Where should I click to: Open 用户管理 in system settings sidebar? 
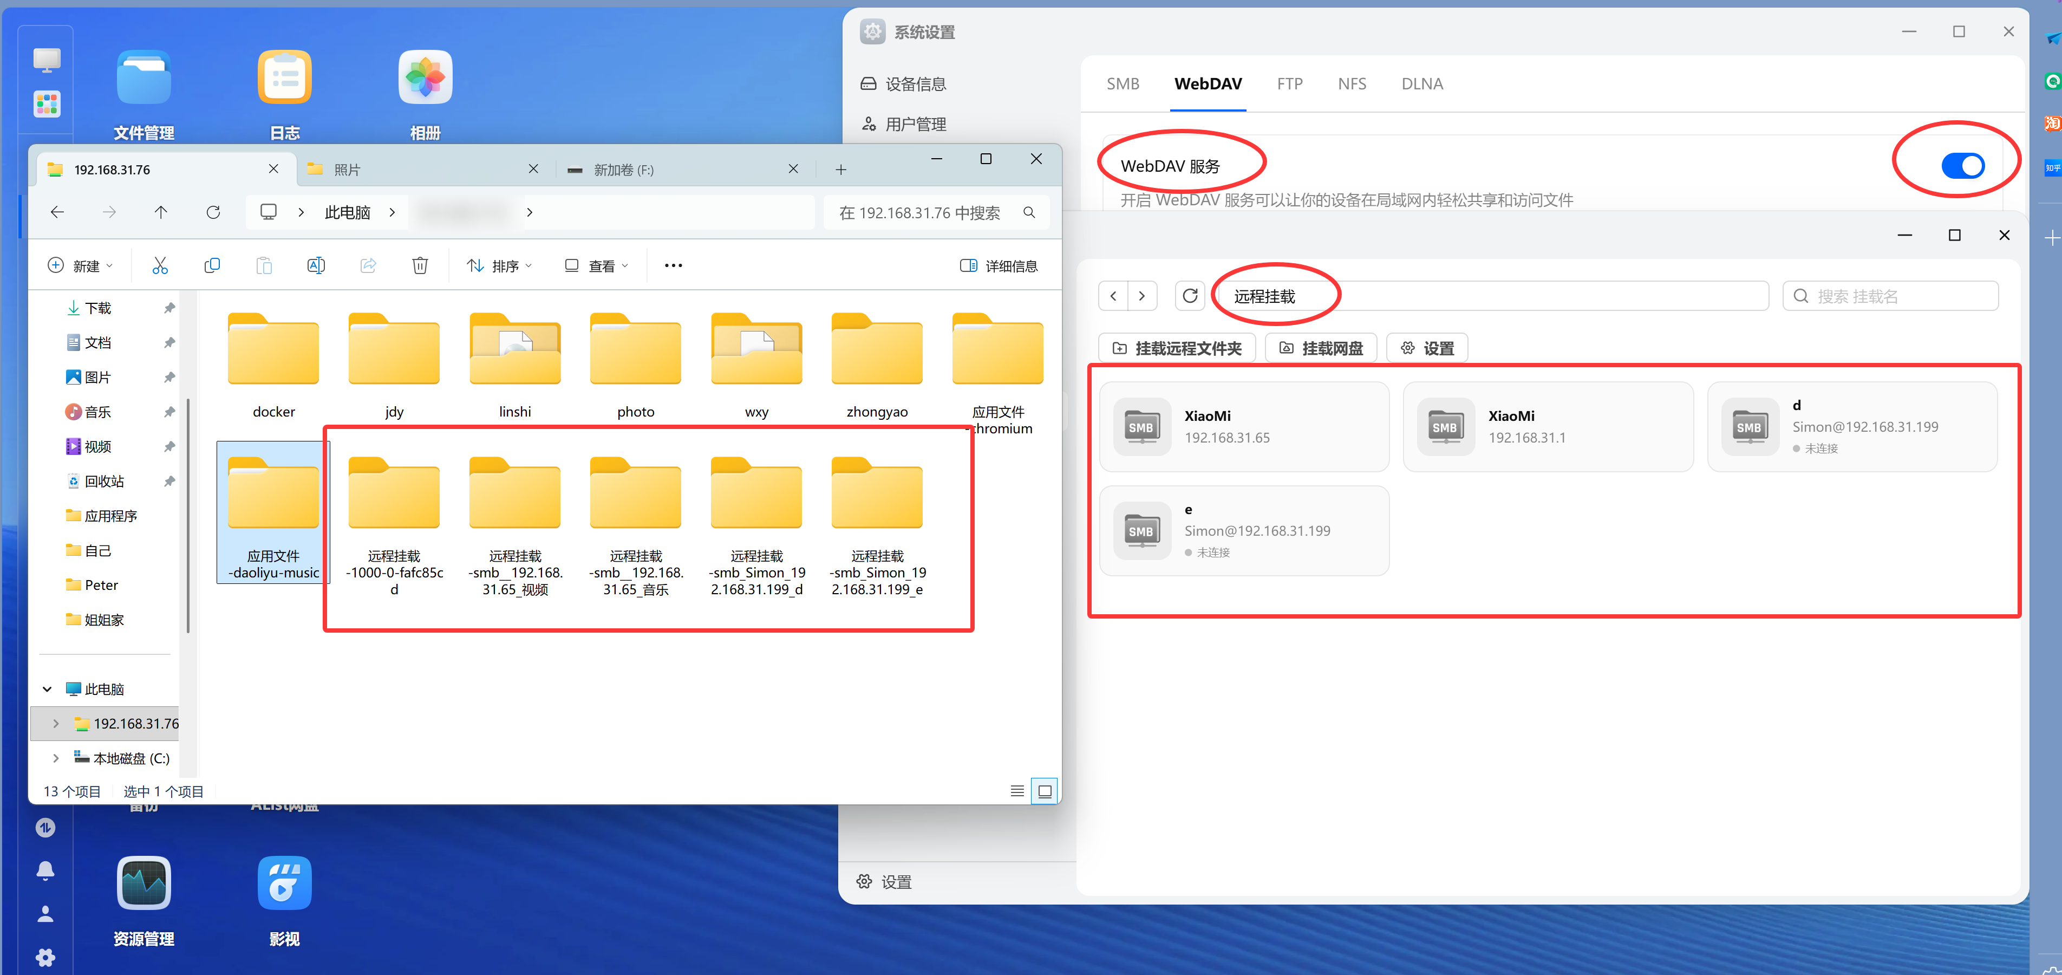pos(916,124)
